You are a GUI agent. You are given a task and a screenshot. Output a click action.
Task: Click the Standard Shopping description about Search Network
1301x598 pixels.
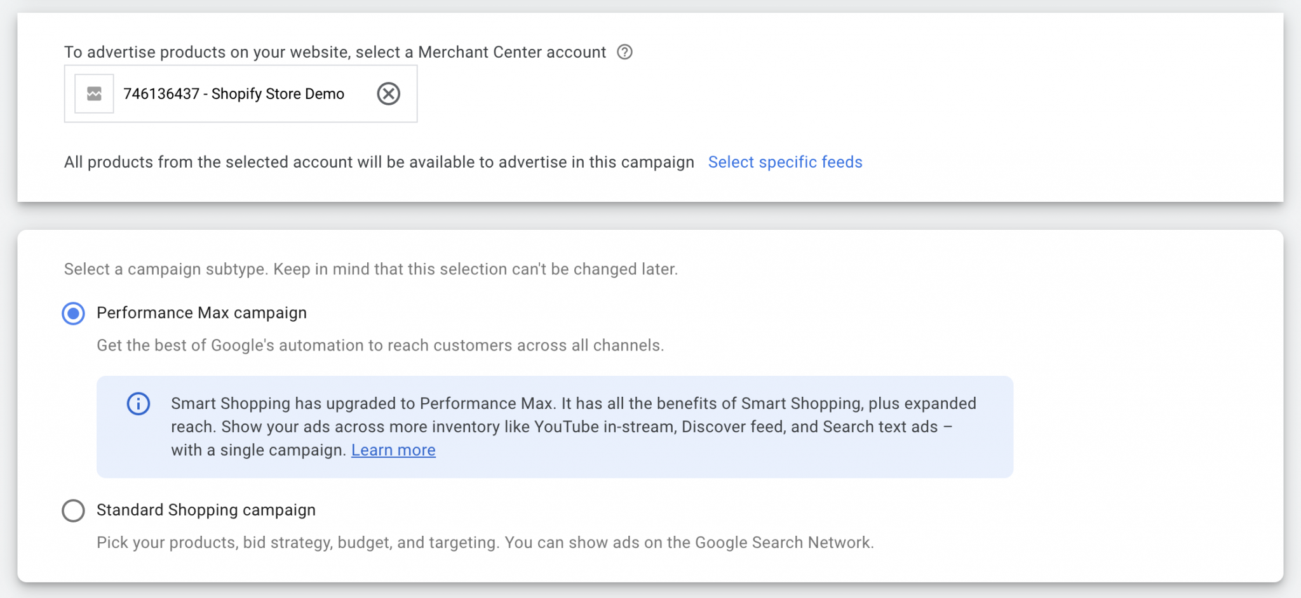(485, 543)
